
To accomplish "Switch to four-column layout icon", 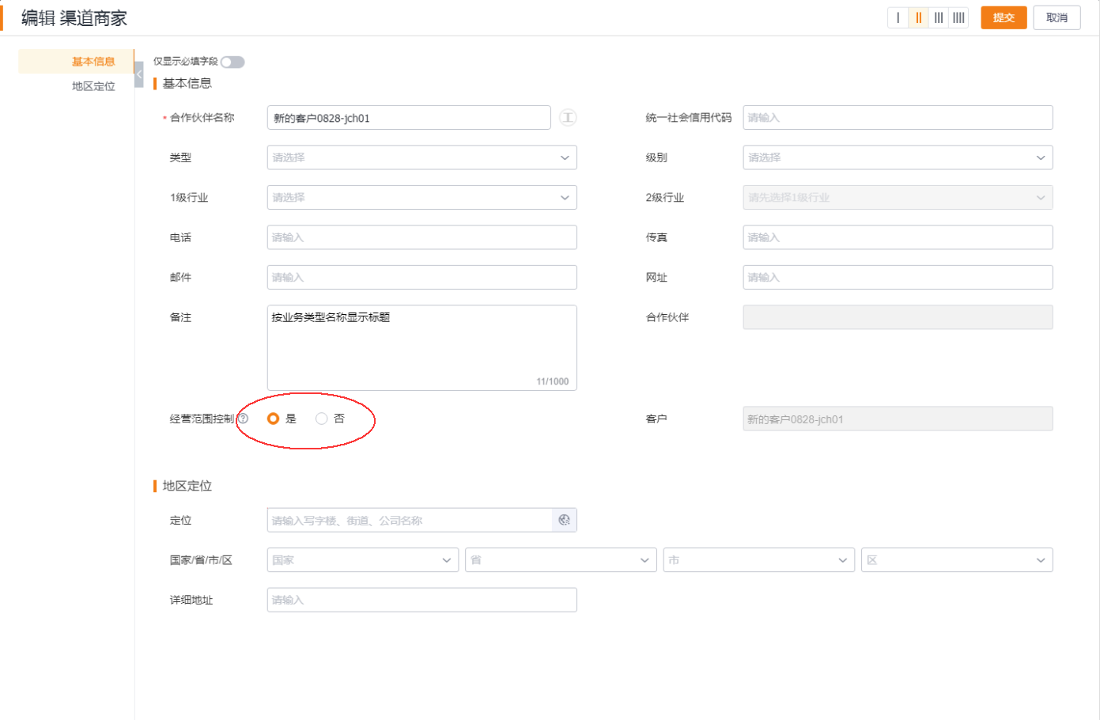I will click(958, 17).
